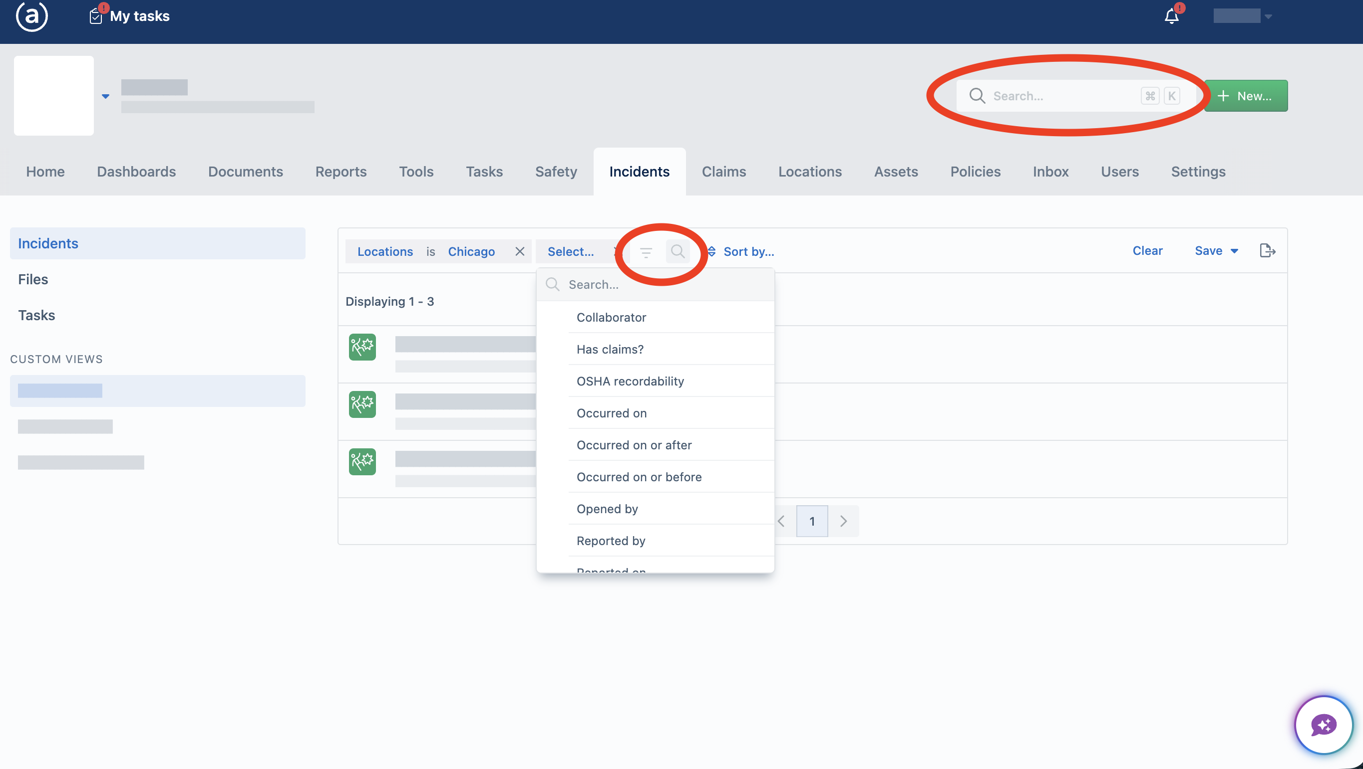The image size is (1363, 769).
Task: Open the Dashboards tab
Action: point(136,171)
